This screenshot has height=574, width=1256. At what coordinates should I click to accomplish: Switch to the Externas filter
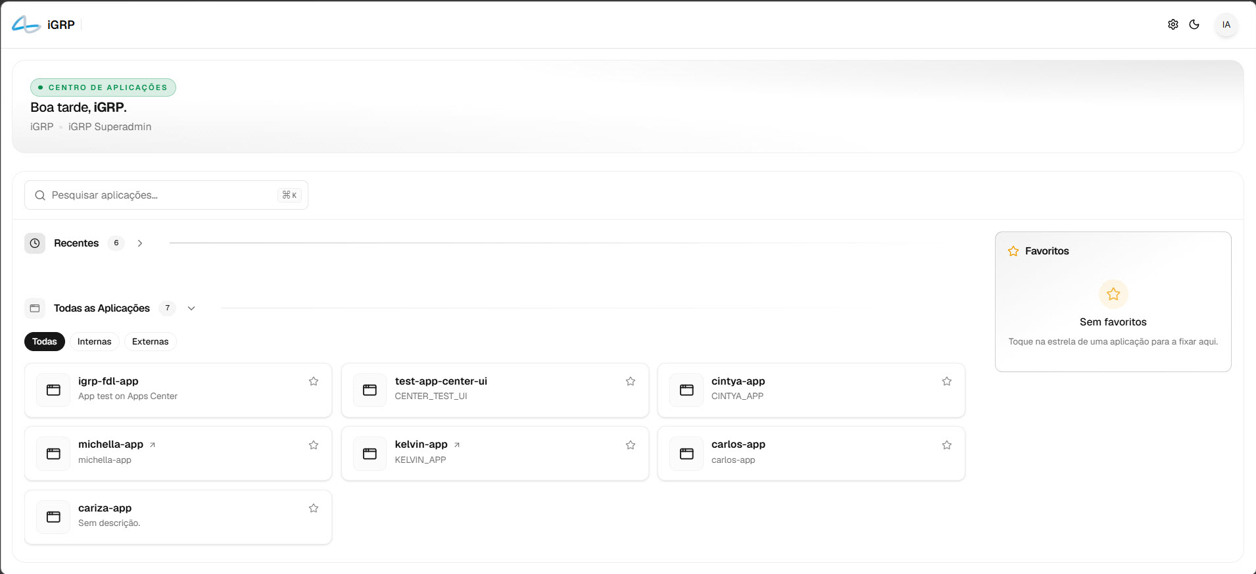(x=151, y=342)
